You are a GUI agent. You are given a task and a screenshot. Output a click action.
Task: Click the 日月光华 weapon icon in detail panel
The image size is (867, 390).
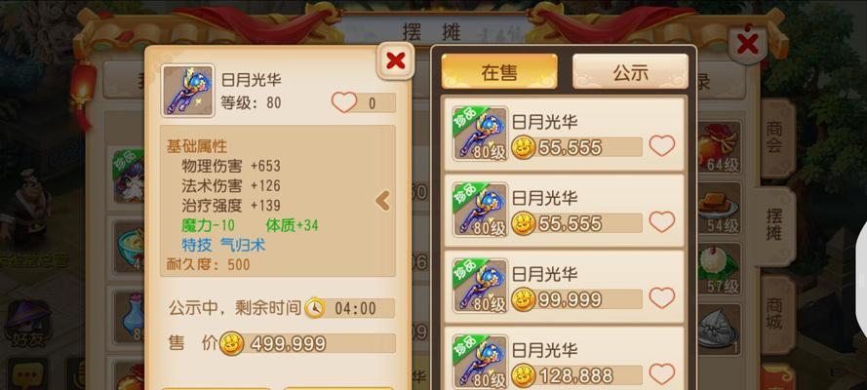point(187,90)
